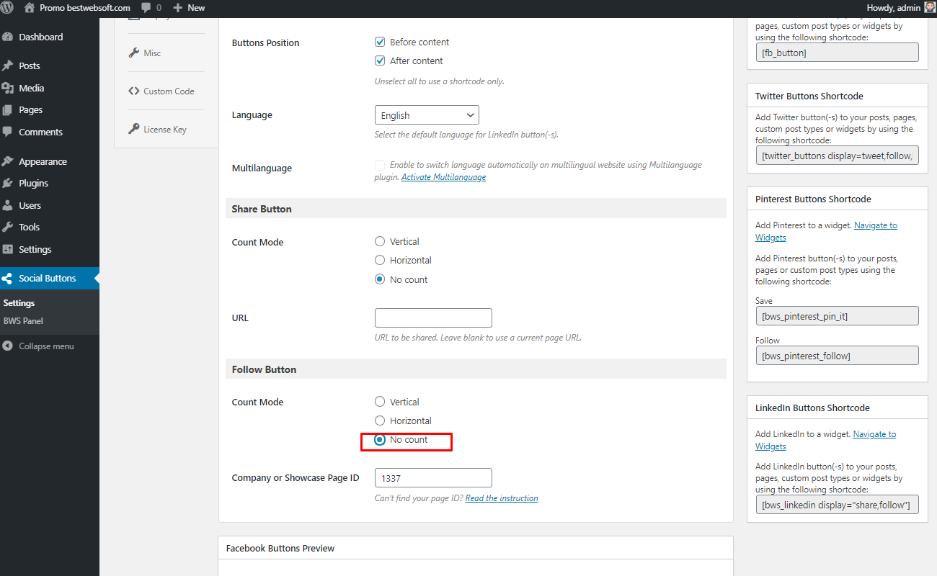Click the Pinterest Buttons Shortcode heading
The width and height of the screenshot is (937, 576).
813,199
